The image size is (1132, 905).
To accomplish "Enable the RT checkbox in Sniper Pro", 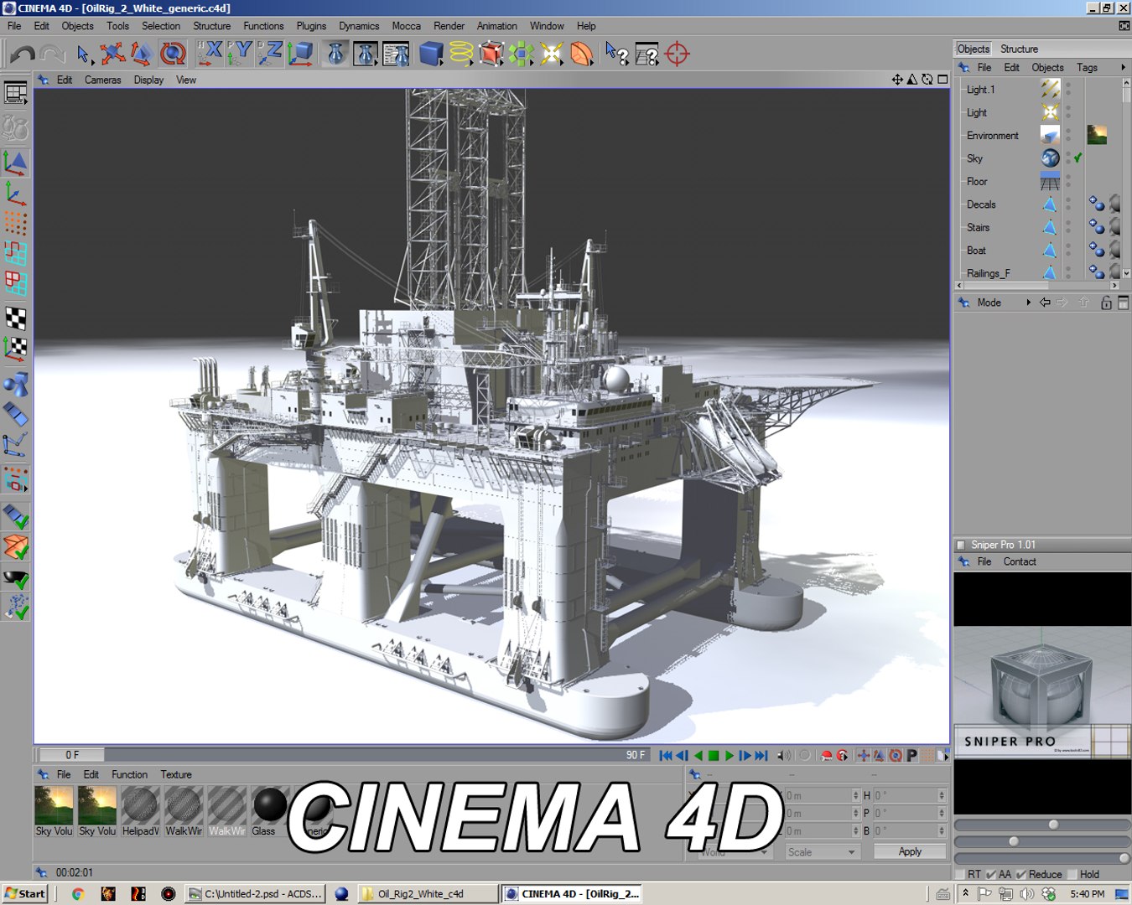I will [x=960, y=874].
